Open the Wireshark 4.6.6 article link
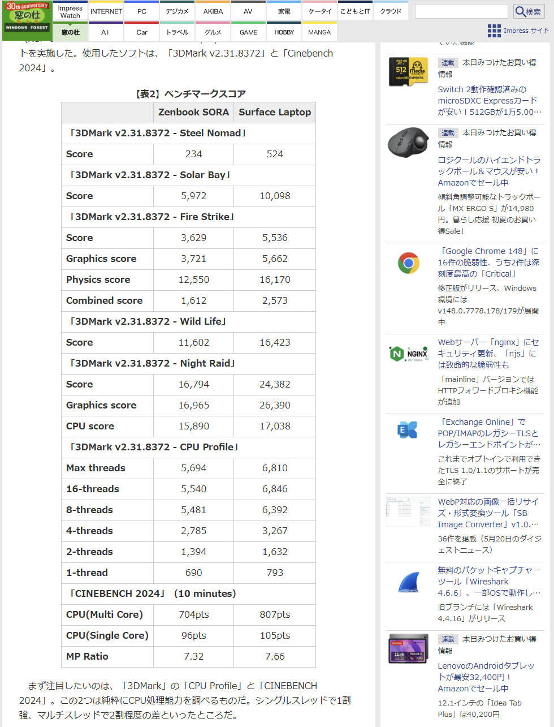This screenshot has width=554, height=727. pyautogui.click(x=489, y=582)
